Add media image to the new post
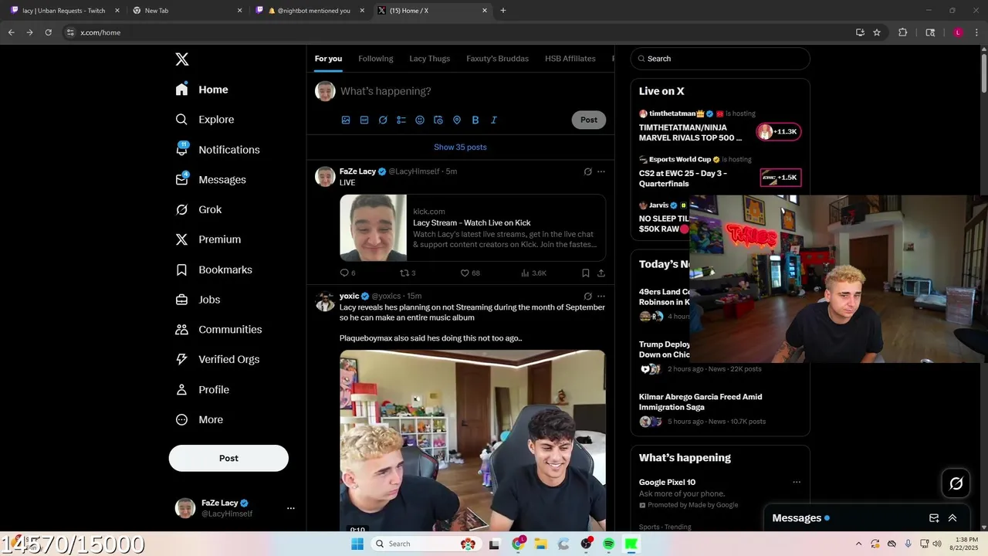The width and height of the screenshot is (988, 556). point(346,120)
